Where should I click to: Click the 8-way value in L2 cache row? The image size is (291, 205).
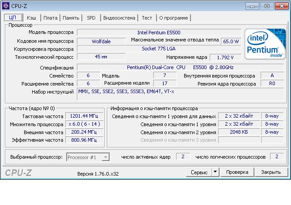(x=272, y=132)
